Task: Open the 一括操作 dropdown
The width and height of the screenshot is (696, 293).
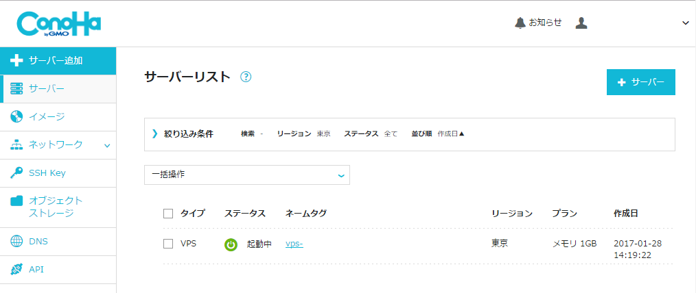Action: point(247,175)
